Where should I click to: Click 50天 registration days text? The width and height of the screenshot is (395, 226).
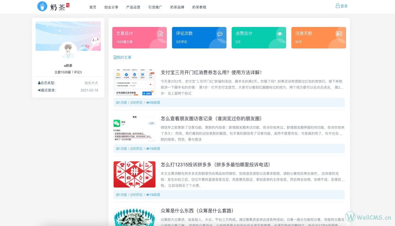tap(299, 42)
